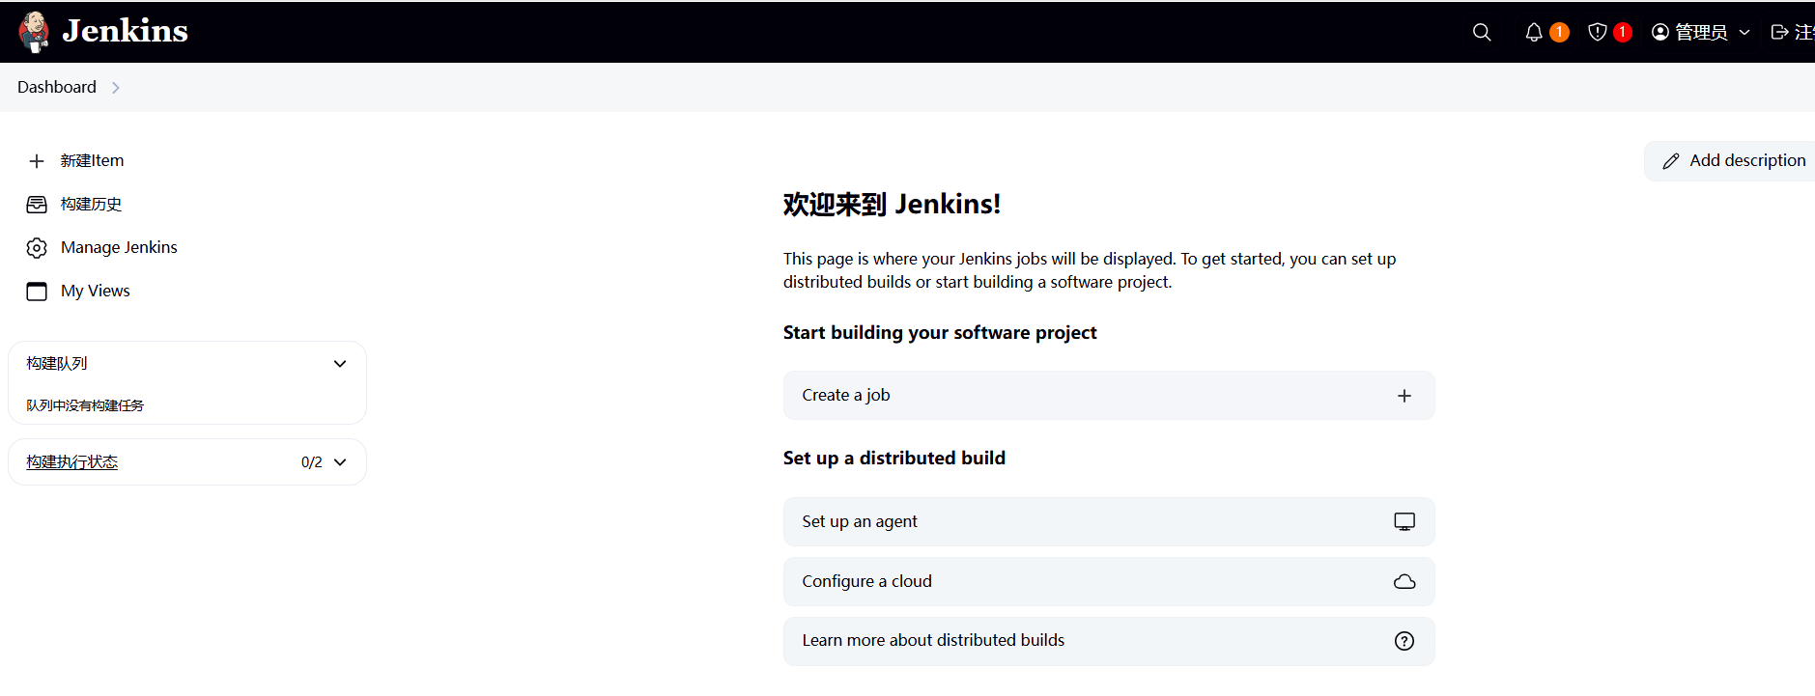This screenshot has width=1815, height=696.
Task: Open Manage Jenkins in the sidebar
Action: 119,247
